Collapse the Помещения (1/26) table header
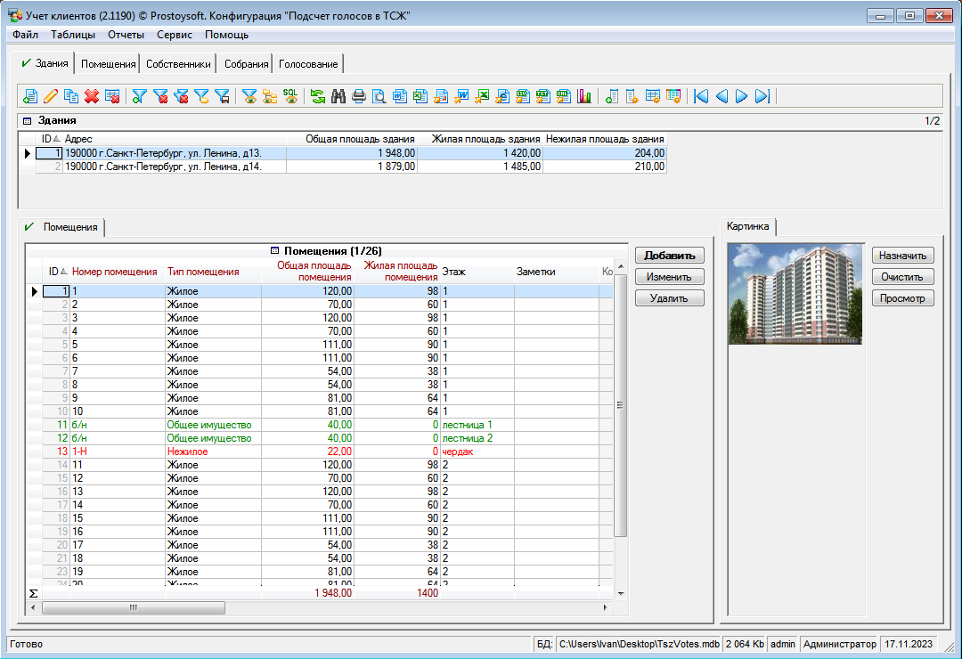Image resolution: width=962 pixels, height=659 pixels. coord(274,251)
